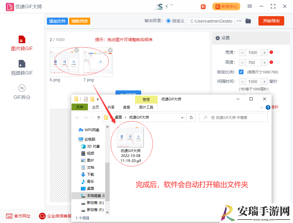Click the Explorer search box
Viewport: 293px width, 223px height.
[234, 117]
